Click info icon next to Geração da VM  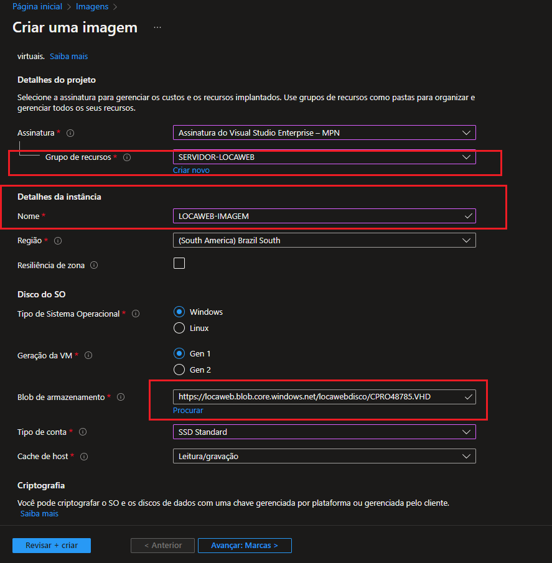88,356
